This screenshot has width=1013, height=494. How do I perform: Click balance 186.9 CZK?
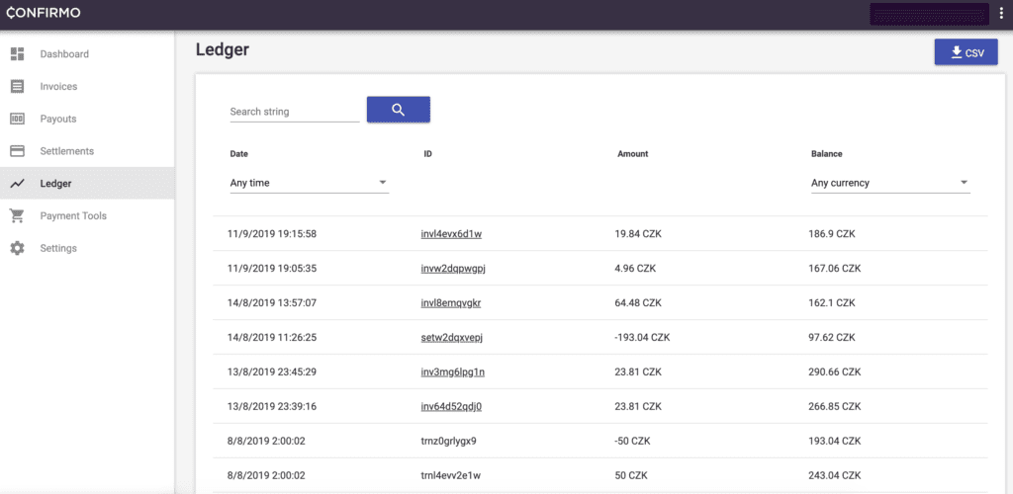[831, 234]
